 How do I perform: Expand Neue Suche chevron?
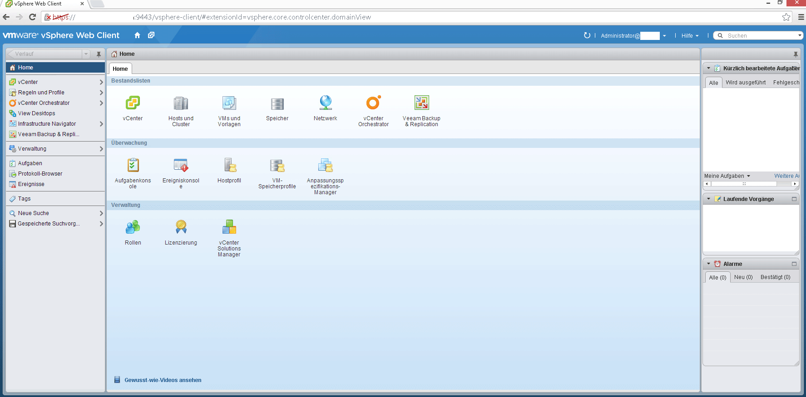click(x=101, y=213)
